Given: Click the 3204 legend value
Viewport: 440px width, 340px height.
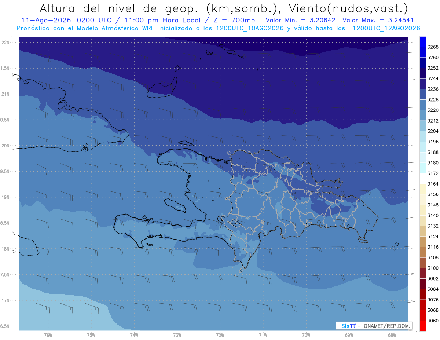Looking at the screenshot, I should 433,131.
